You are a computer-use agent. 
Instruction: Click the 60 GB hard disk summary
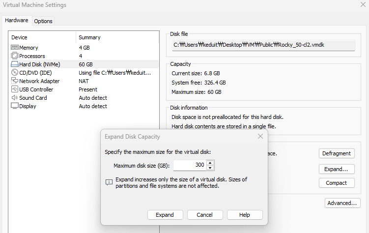pos(85,64)
